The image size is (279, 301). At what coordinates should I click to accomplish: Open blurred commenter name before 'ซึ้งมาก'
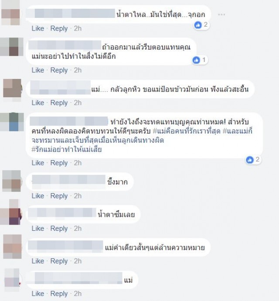tap(68, 181)
